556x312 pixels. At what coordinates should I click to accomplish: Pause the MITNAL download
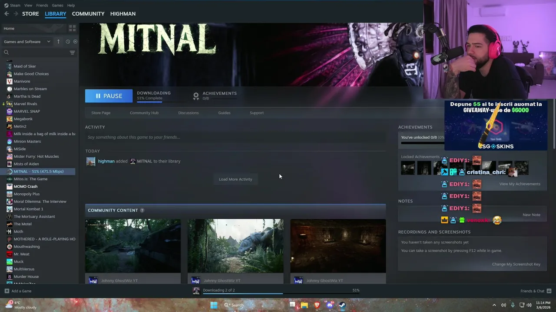(x=109, y=96)
